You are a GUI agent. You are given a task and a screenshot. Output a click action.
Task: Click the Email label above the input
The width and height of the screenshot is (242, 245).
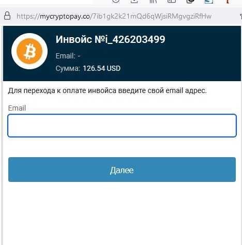[x=17, y=108]
